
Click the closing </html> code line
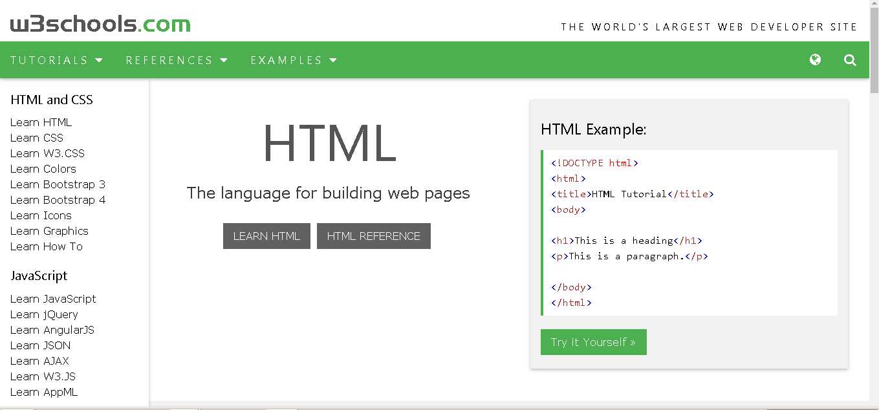tap(571, 303)
